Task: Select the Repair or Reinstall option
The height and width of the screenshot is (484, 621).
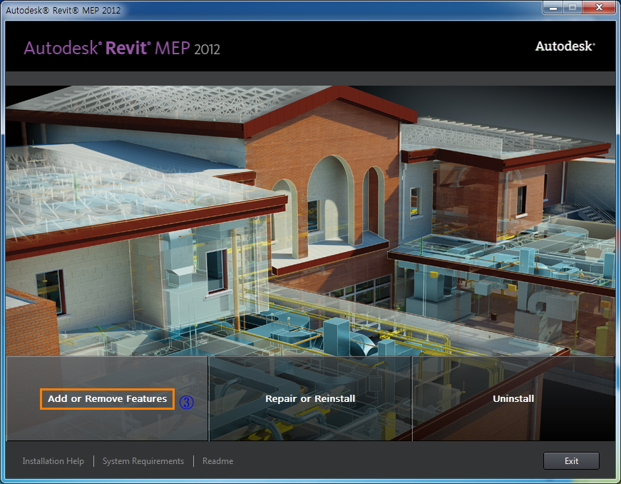Action: tap(310, 398)
